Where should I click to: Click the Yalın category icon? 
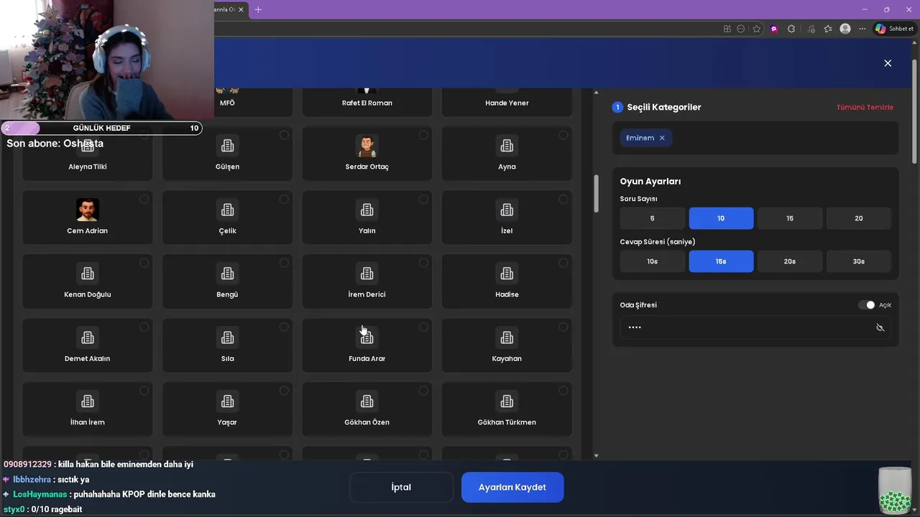click(367, 210)
